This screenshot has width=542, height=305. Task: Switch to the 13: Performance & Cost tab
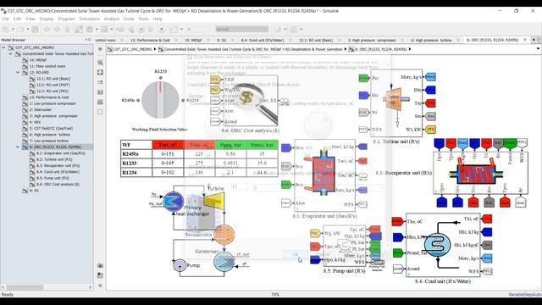point(150,40)
